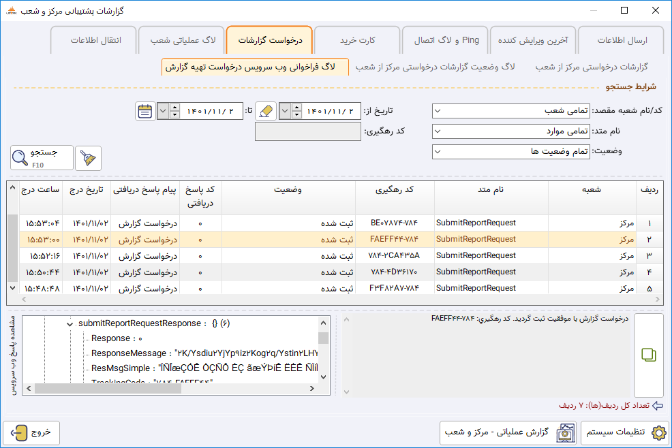This screenshot has height=448, width=672.
Task: Click the broom clear-filters icon
Action: click(x=89, y=158)
